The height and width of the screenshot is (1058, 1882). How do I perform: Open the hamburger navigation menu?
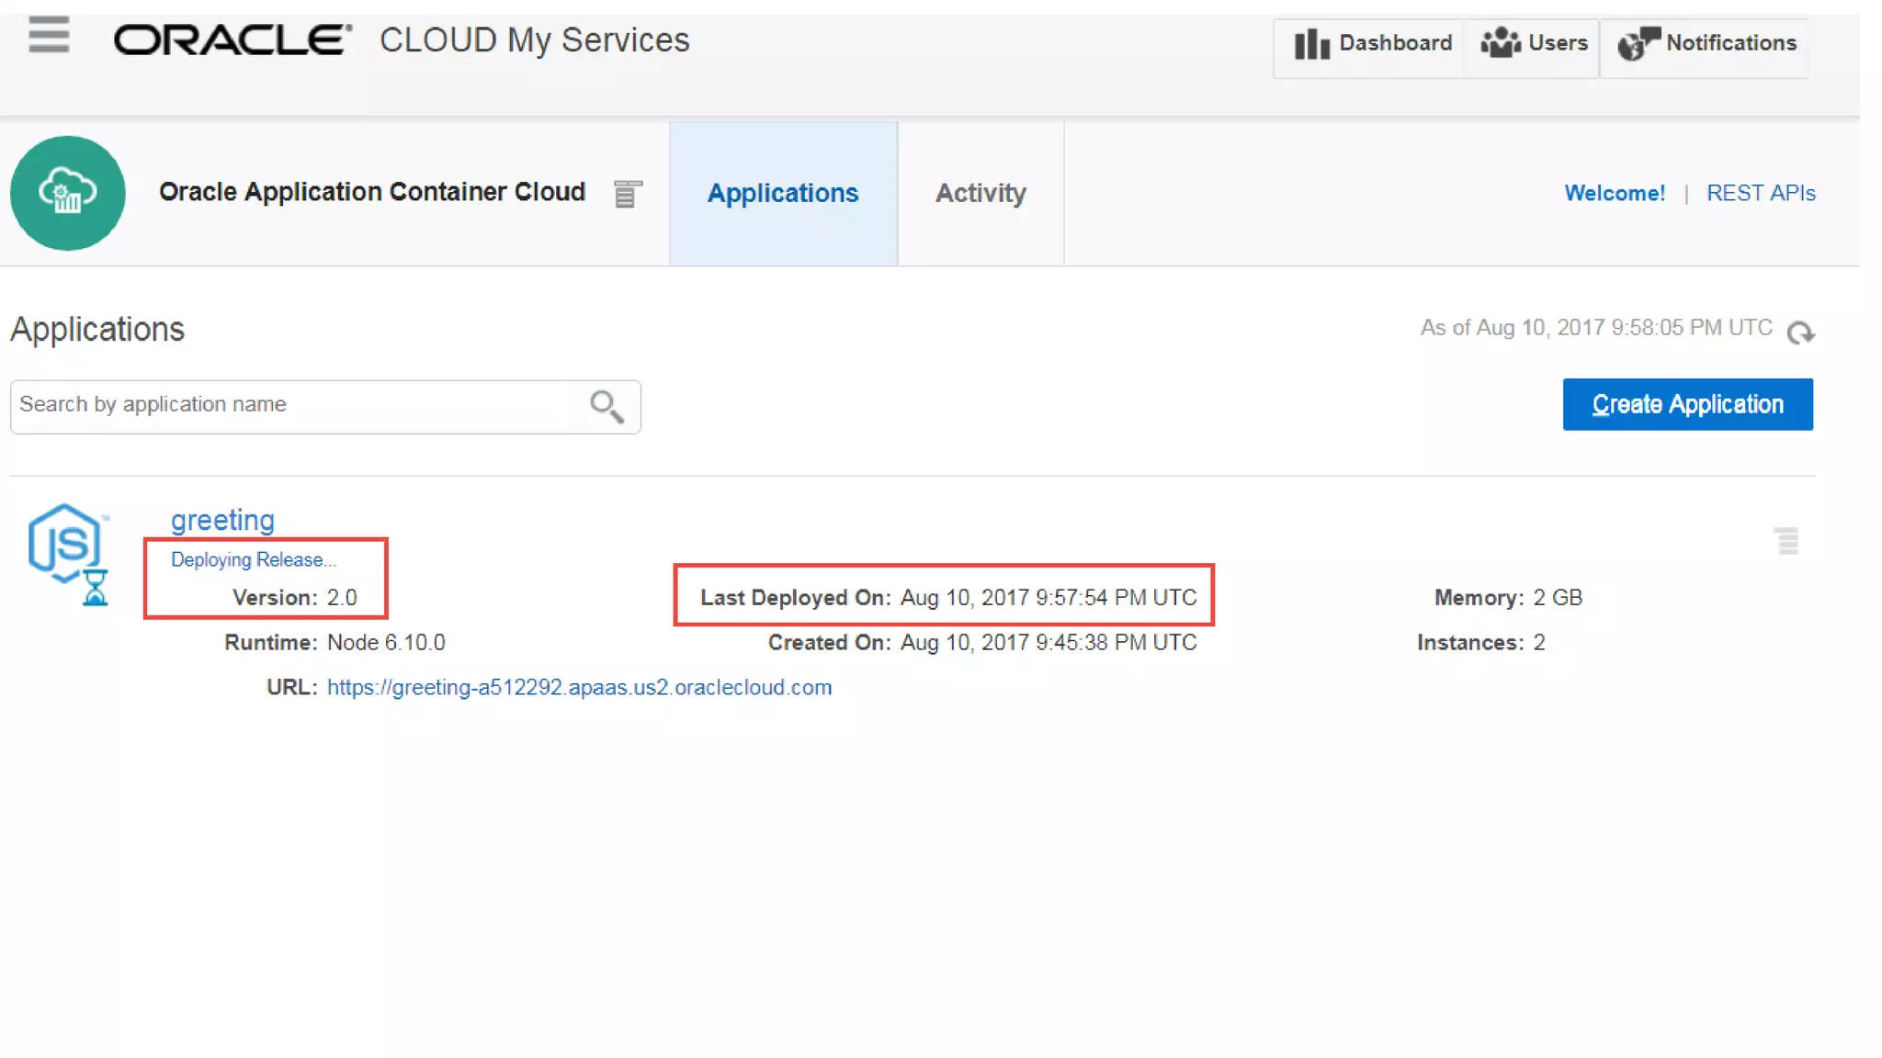[x=49, y=37]
